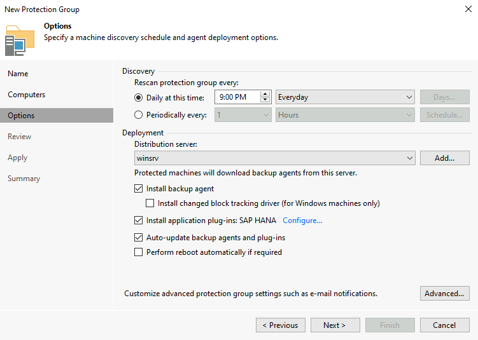Enable 'Perform reboot automatically if required'
The height and width of the screenshot is (340, 478).
point(139,252)
